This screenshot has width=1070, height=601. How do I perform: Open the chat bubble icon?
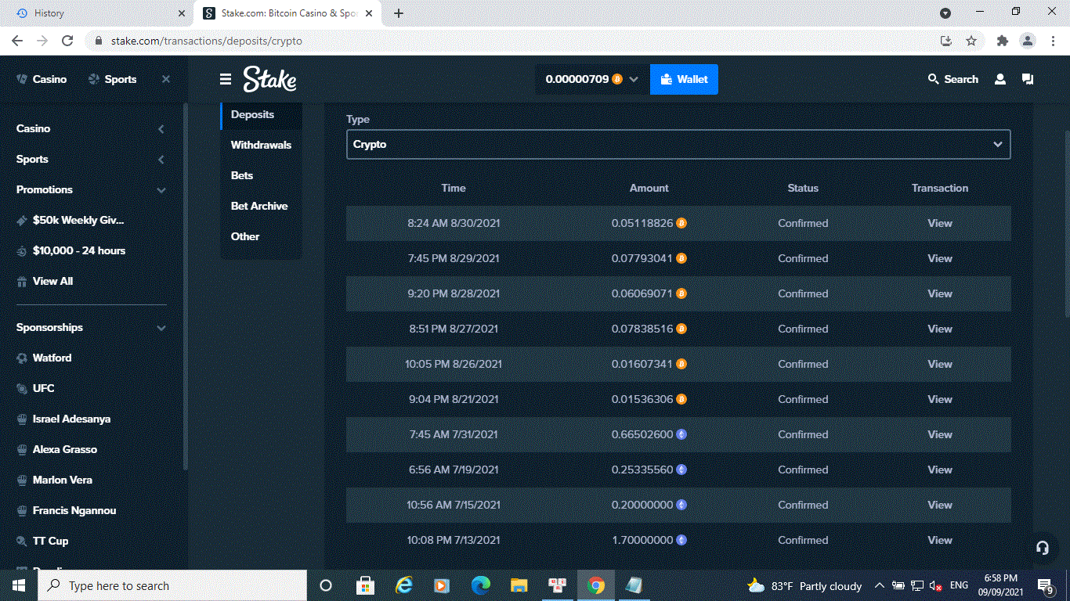1028,79
